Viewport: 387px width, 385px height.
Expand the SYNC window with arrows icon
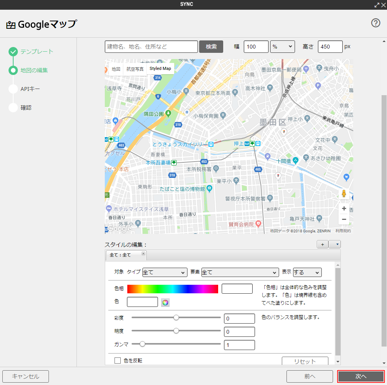click(377, 5)
